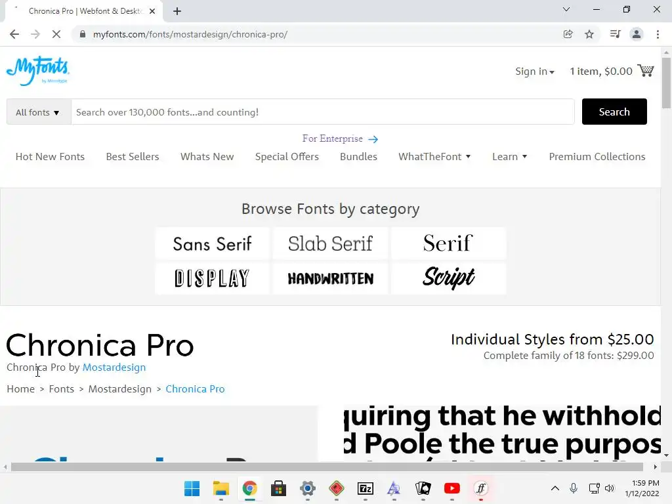
Task: View site info via the padlock icon
Action: (x=83, y=34)
